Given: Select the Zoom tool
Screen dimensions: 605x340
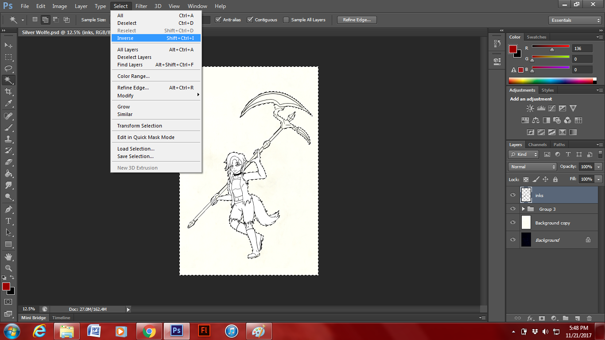Looking at the screenshot, I should click(x=8, y=268).
